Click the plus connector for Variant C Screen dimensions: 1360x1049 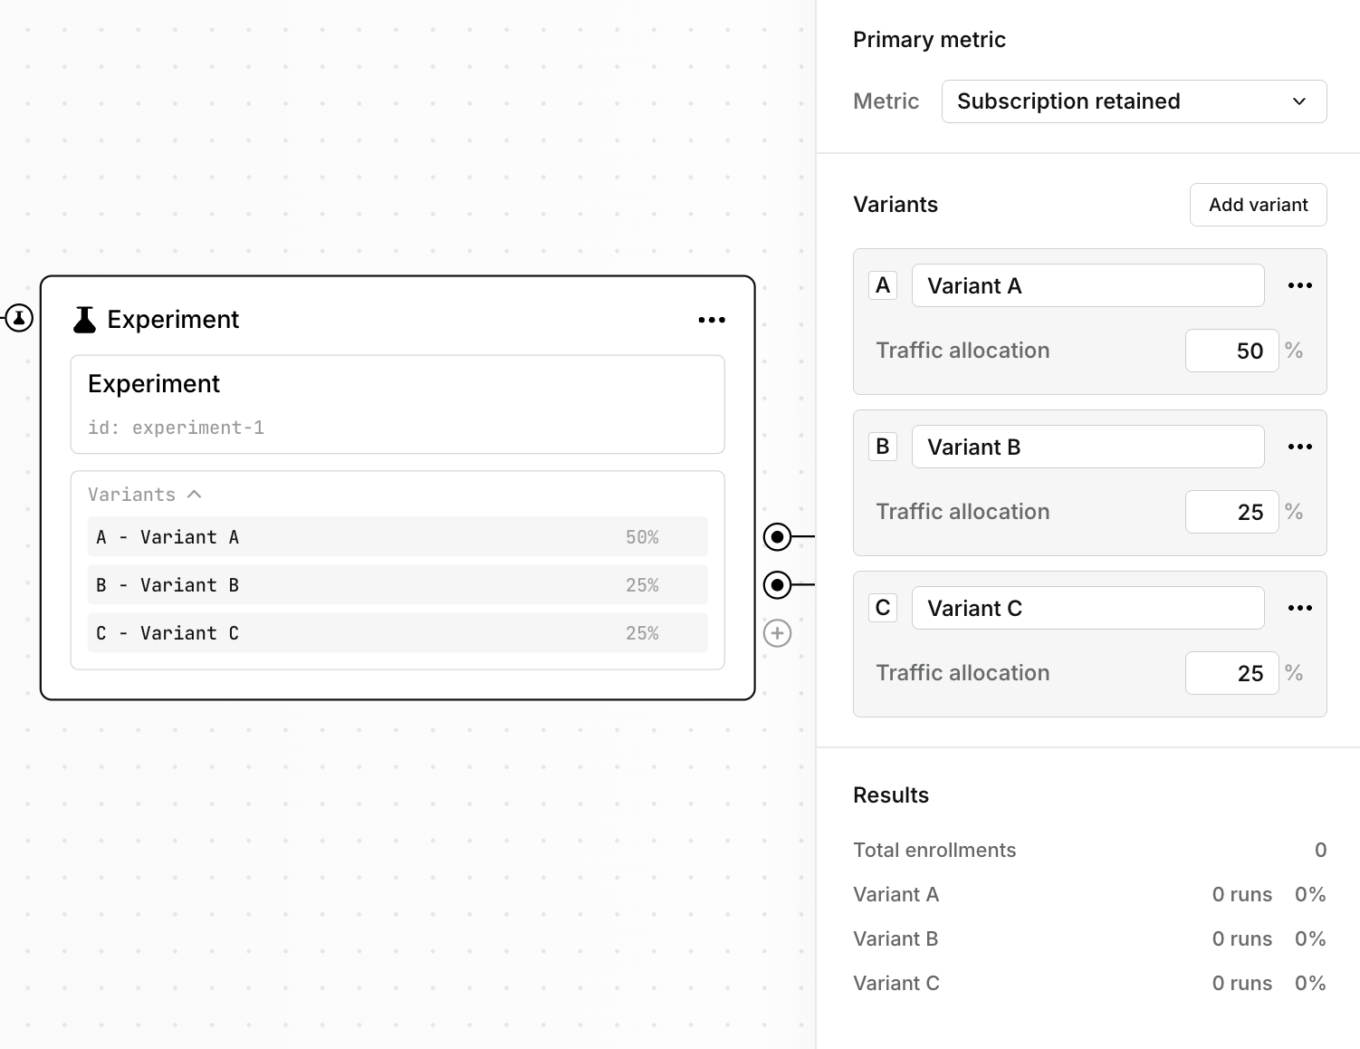[777, 633]
